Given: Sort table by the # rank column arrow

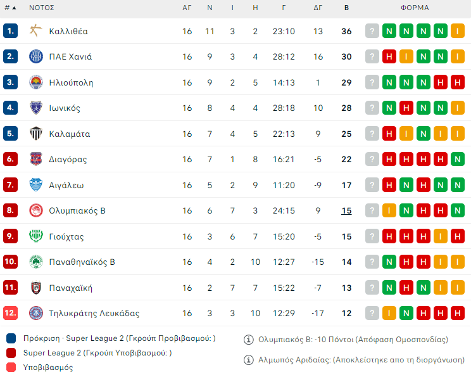Looking at the screenshot, I should coord(14,8).
